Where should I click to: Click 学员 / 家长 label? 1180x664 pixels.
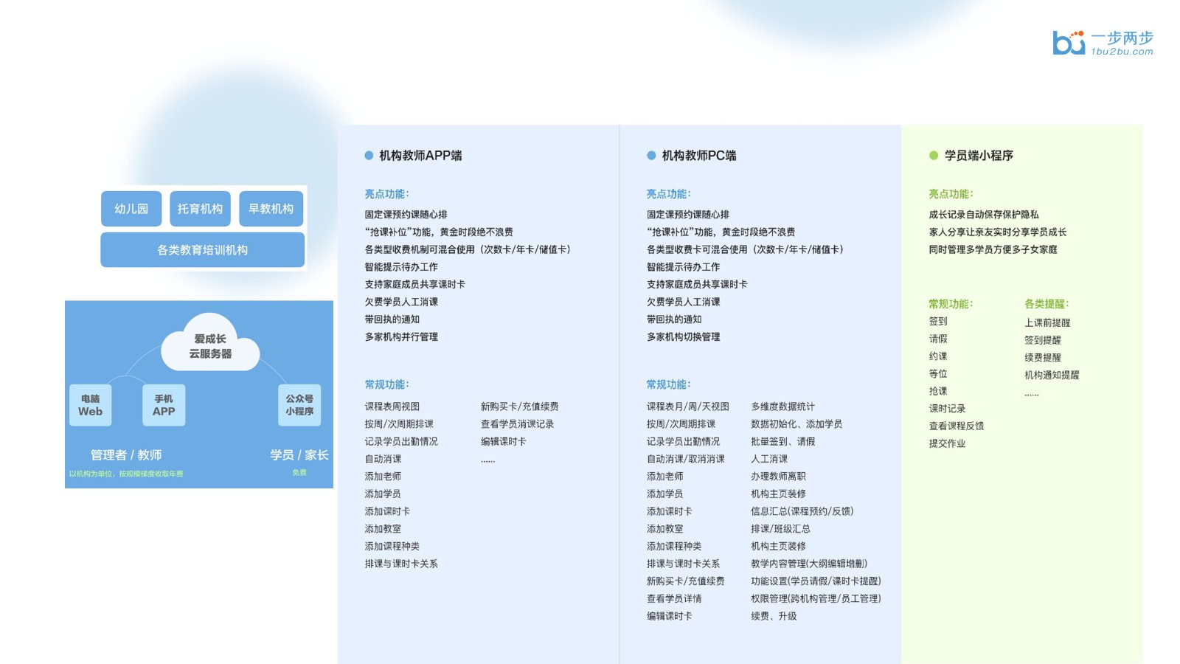(299, 455)
